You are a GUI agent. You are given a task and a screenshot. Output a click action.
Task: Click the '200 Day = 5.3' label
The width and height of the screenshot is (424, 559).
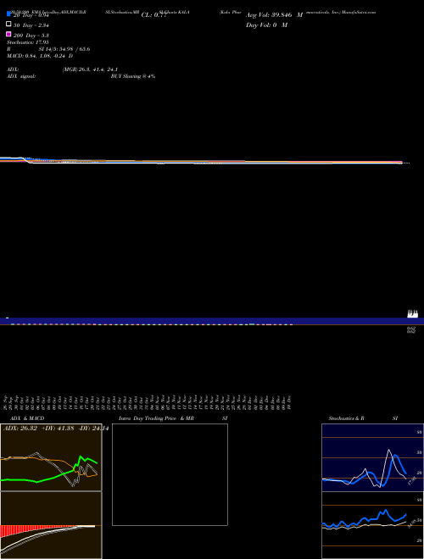[x=31, y=36]
